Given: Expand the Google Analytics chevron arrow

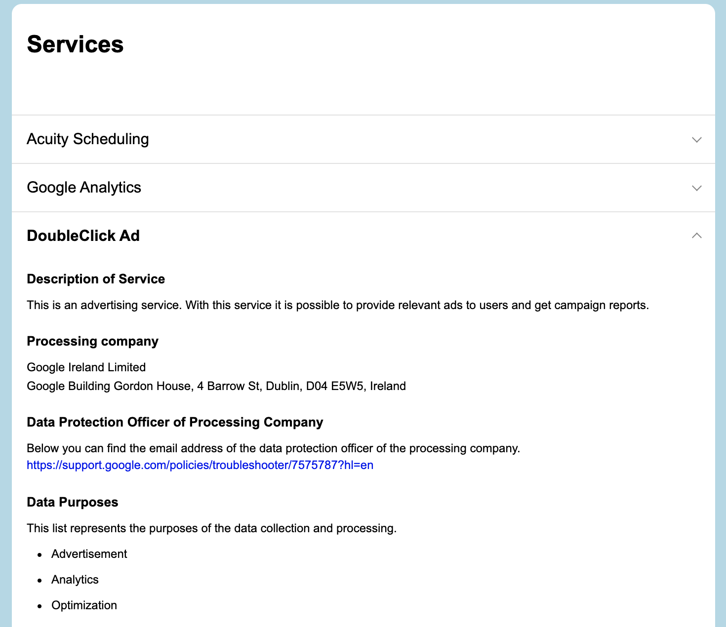Looking at the screenshot, I should 696,188.
